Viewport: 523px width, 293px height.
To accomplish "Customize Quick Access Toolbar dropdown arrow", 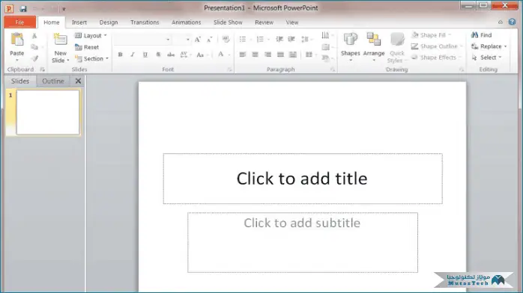I will [64, 9].
